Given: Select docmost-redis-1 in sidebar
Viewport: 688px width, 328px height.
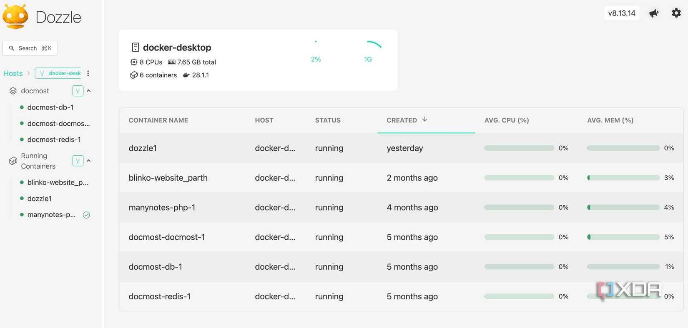Looking at the screenshot, I should click(x=54, y=139).
